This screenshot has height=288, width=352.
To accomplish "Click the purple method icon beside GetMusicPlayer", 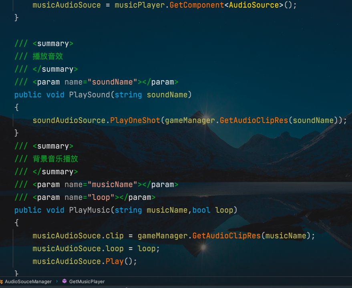I will click(x=64, y=281).
